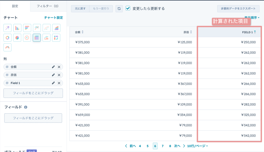Open the 表示順序 dropdown
The height and width of the screenshot is (152, 264).
pyautogui.click(x=252, y=17)
